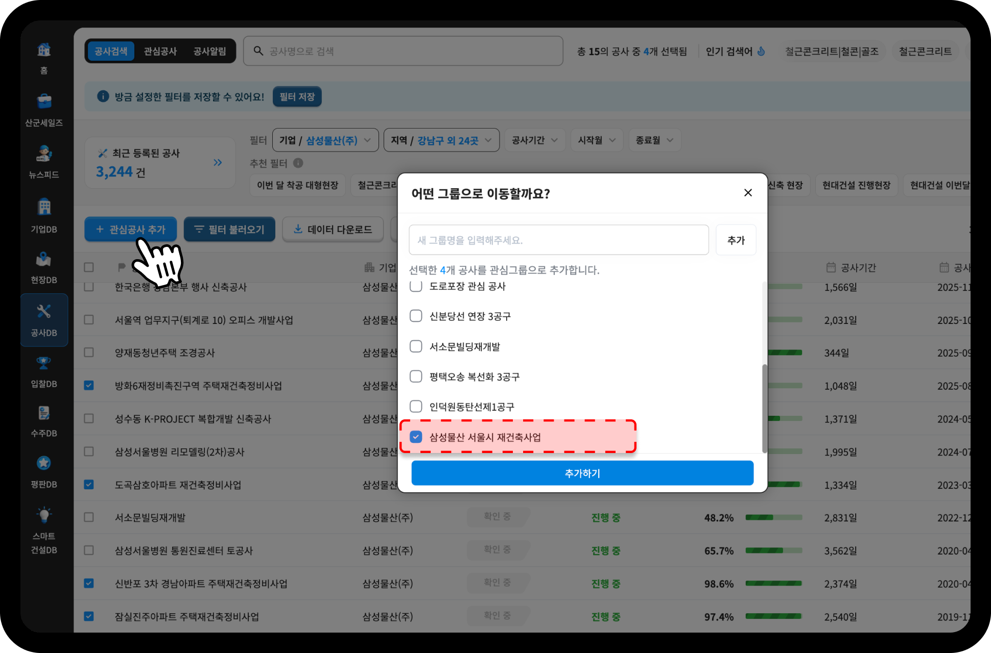Uncheck the 방화6재정비촉진구역 row checkbox
Viewport: 991px width, 653px height.
coord(89,385)
